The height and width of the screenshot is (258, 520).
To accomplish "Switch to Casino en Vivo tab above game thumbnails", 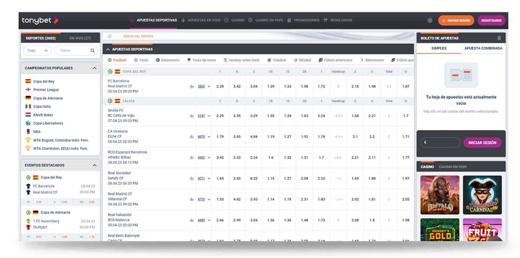I will click(453, 167).
